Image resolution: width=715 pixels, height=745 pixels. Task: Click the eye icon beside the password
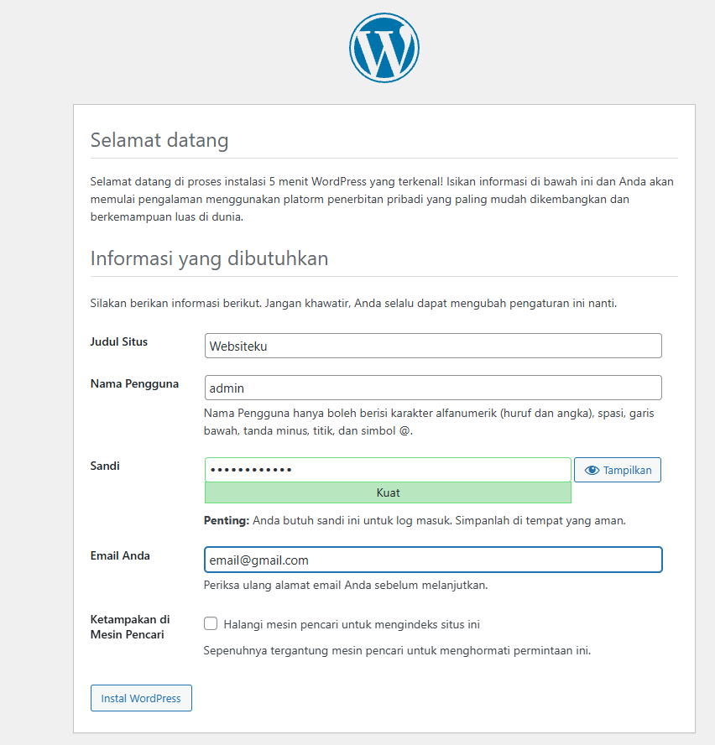pyautogui.click(x=592, y=471)
